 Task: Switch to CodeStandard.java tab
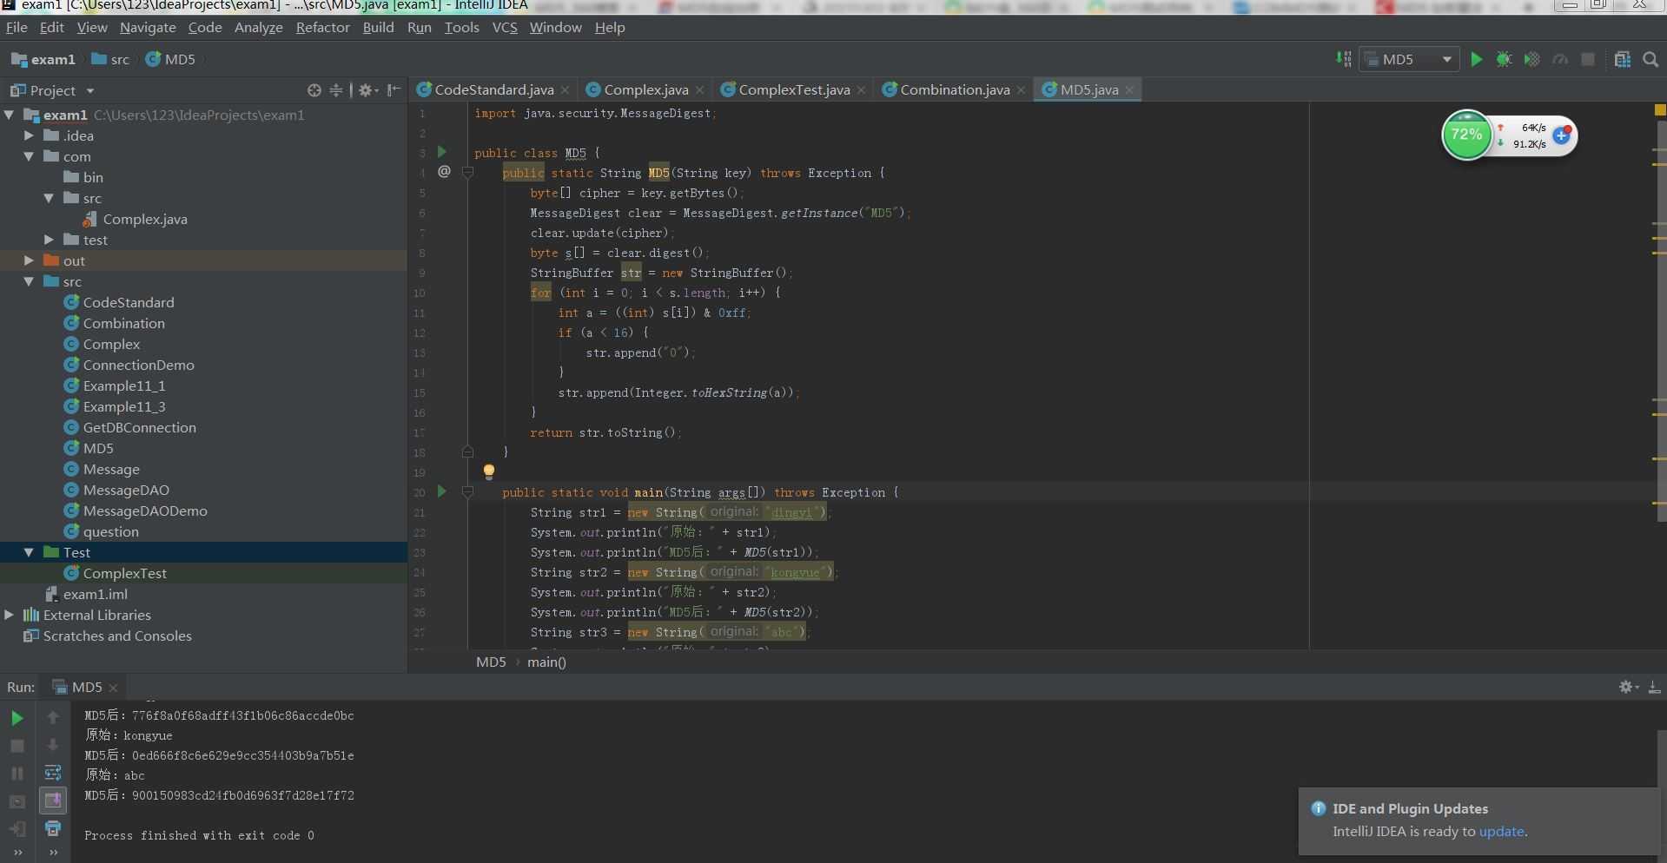click(493, 89)
